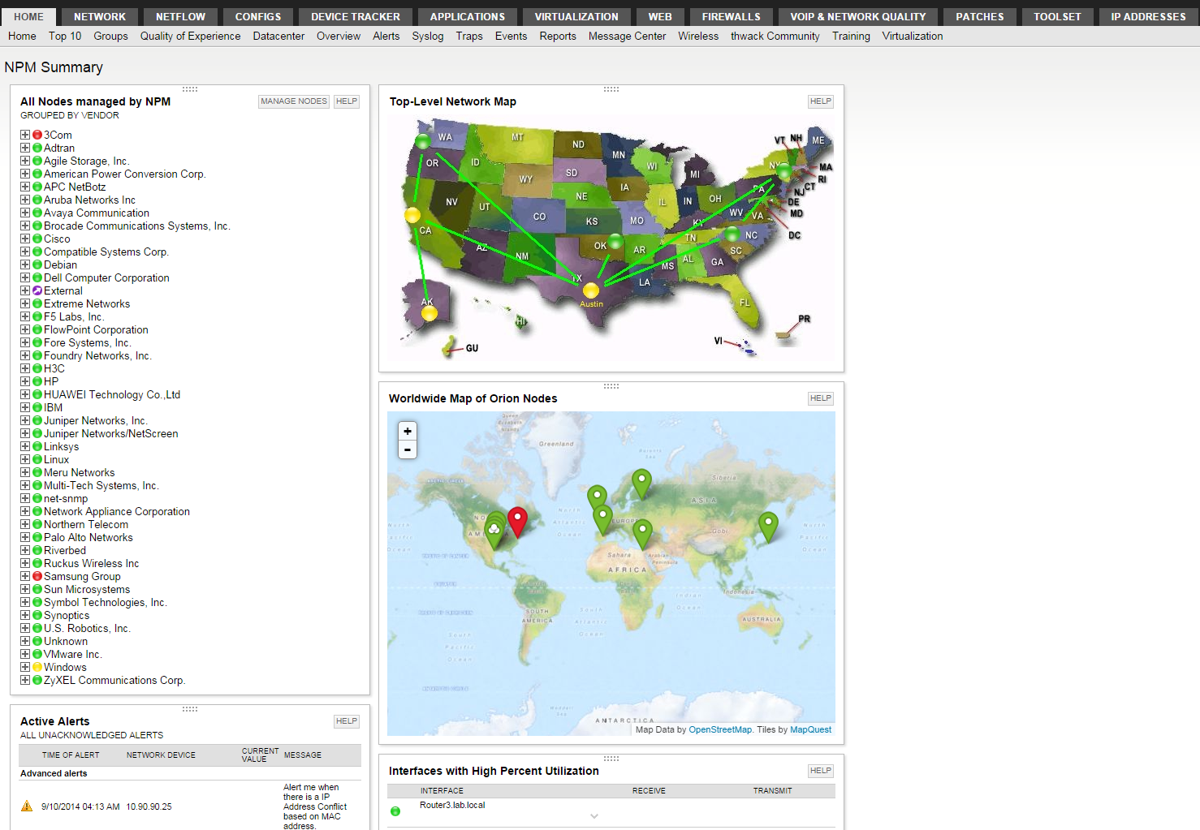1200x830 pixels.
Task: Click the TIME OF ALERT column header
Action: pos(71,755)
